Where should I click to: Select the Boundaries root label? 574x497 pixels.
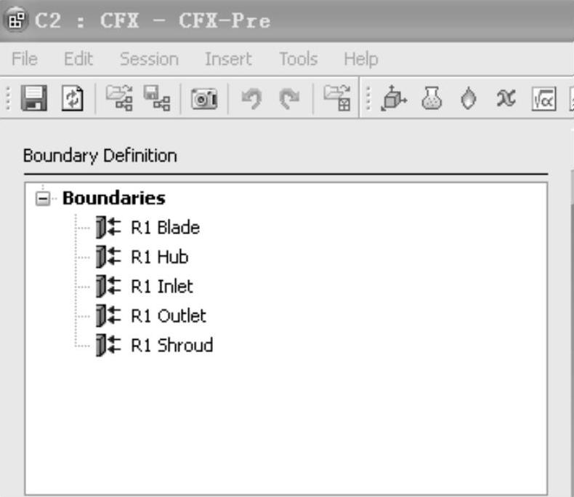(114, 198)
